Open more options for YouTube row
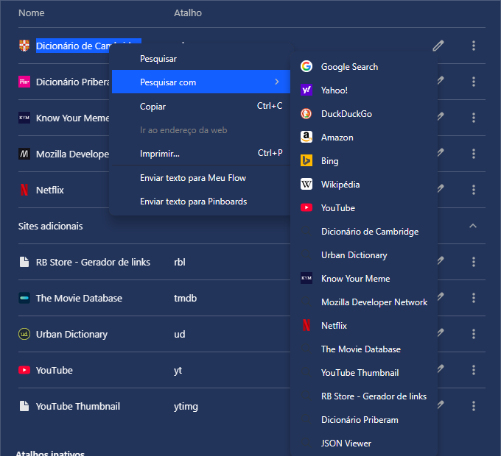This screenshot has width=501, height=456. click(474, 370)
